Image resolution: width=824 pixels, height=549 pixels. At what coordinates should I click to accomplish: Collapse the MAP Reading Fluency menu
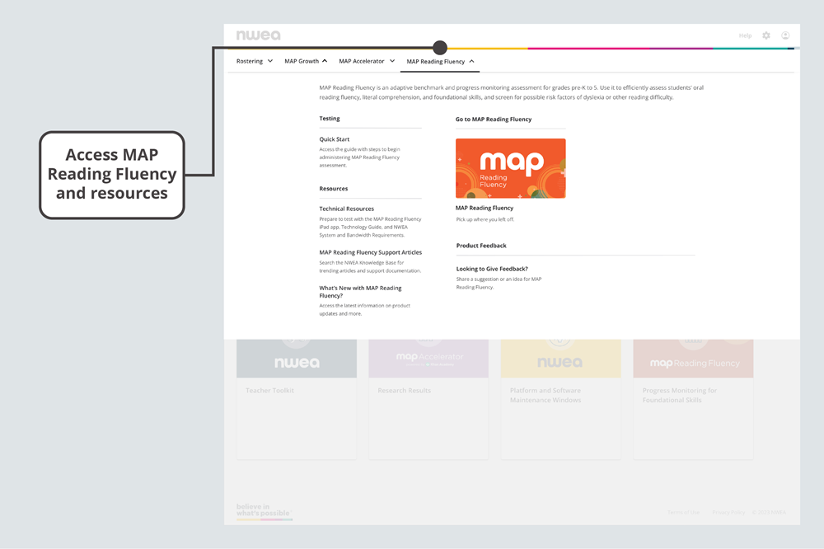coord(440,62)
